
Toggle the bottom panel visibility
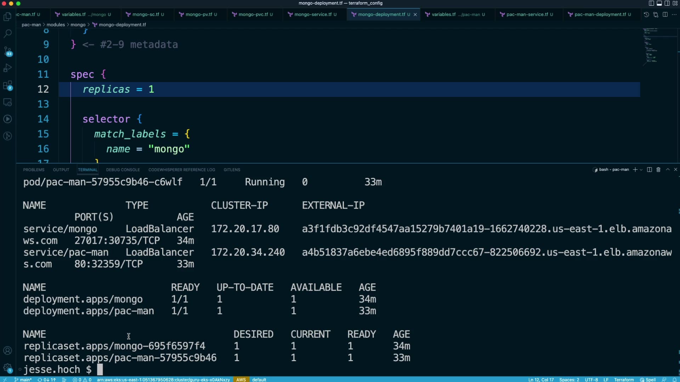(x=659, y=3)
